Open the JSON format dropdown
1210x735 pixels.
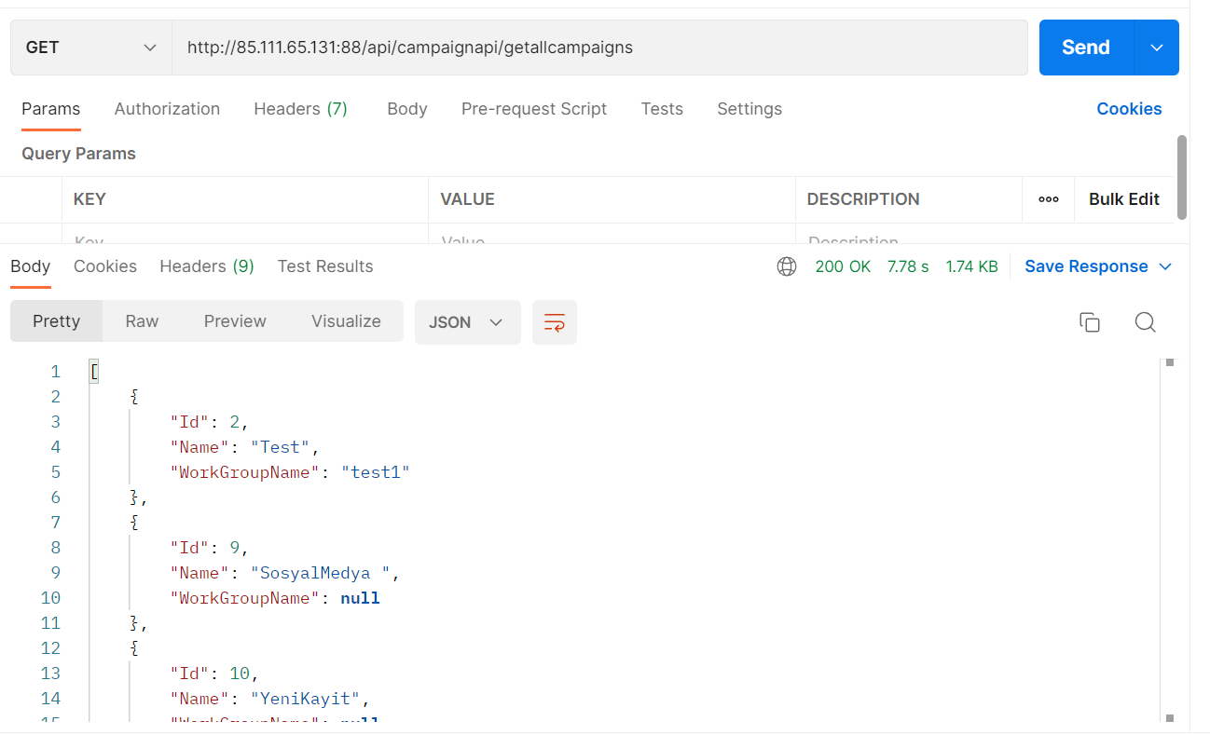(x=466, y=322)
